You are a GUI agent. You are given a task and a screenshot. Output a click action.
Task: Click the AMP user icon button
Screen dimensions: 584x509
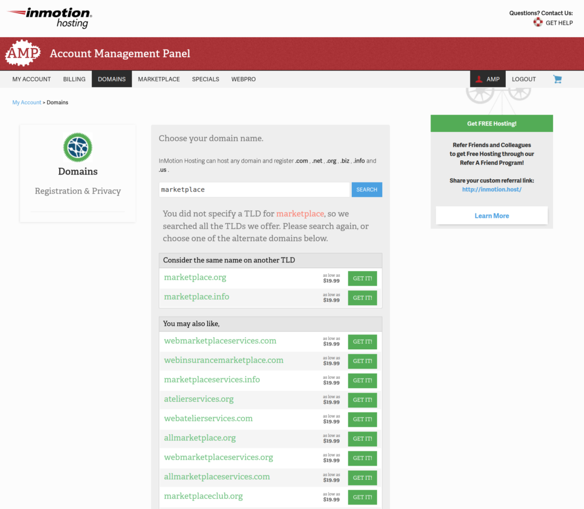point(488,79)
